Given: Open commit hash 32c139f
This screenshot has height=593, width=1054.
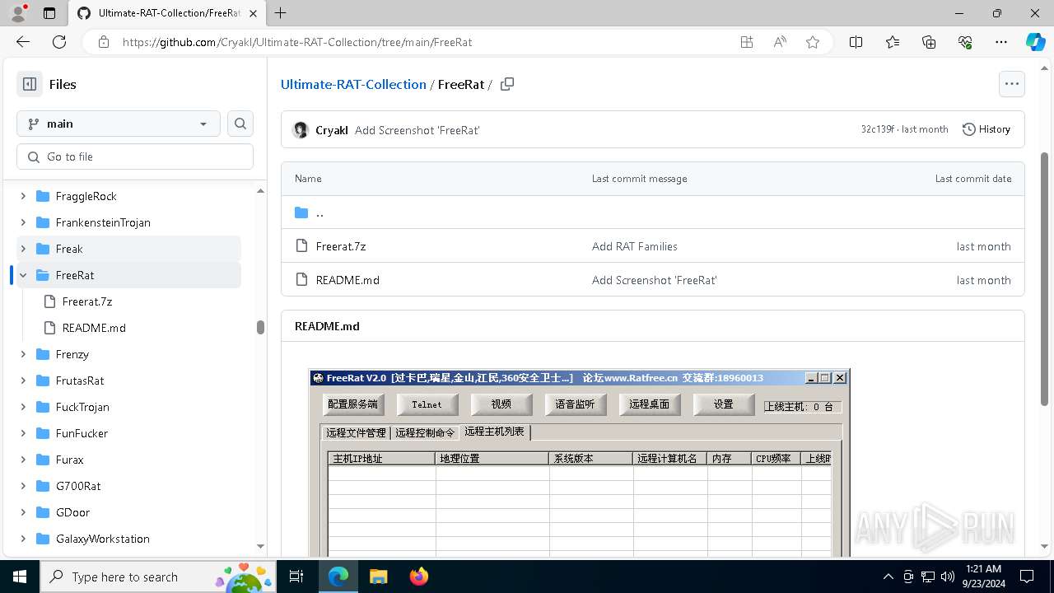Looking at the screenshot, I should pos(878,129).
